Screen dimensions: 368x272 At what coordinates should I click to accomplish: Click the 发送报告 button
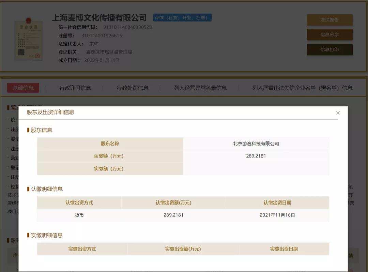click(329, 20)
